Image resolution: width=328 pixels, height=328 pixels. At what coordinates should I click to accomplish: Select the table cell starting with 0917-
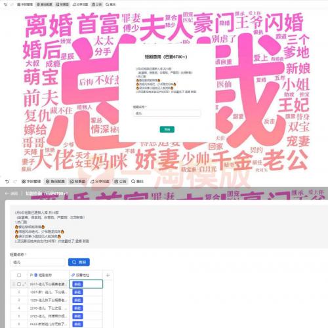(x=49, y=284)
